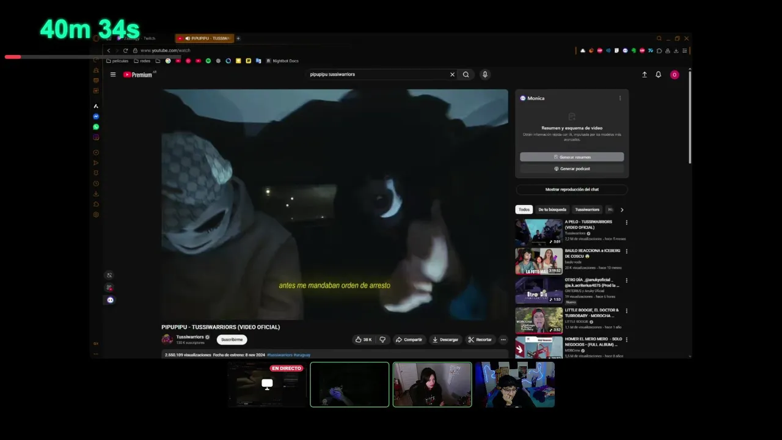Click the Compartir share button
Viewport: 782px width, 440px height.
point(409,340)
